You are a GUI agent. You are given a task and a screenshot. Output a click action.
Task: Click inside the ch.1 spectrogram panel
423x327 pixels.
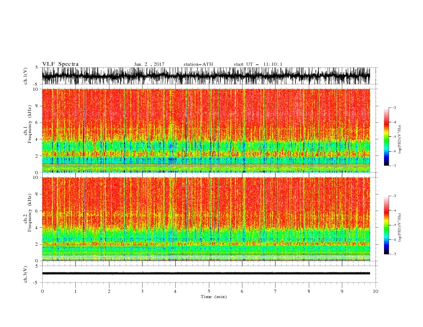point(206,130)
